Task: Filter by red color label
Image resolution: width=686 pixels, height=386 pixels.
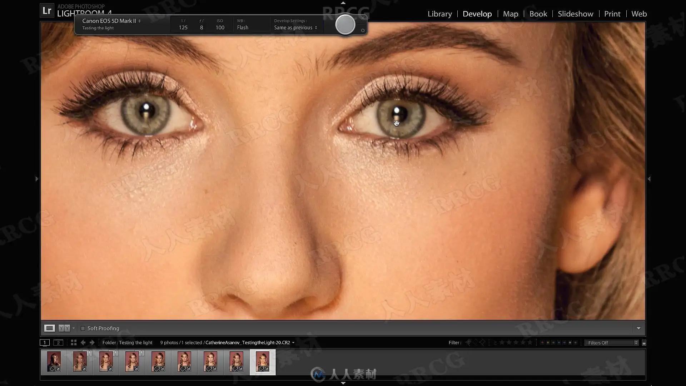Action: pyautogui.click(x=542, y=342)
